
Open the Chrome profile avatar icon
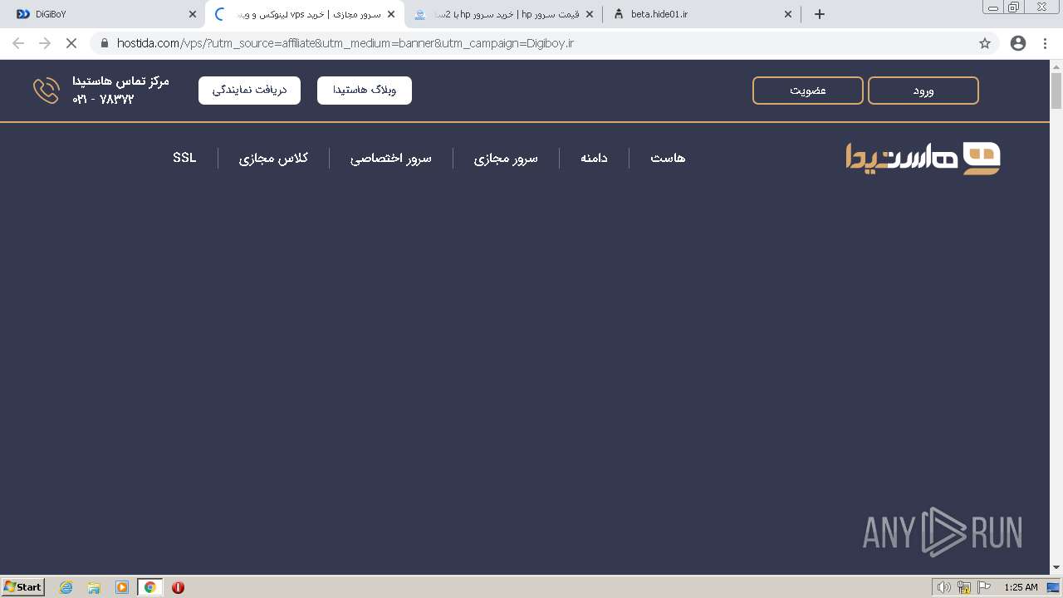[x=1018, y=43]
